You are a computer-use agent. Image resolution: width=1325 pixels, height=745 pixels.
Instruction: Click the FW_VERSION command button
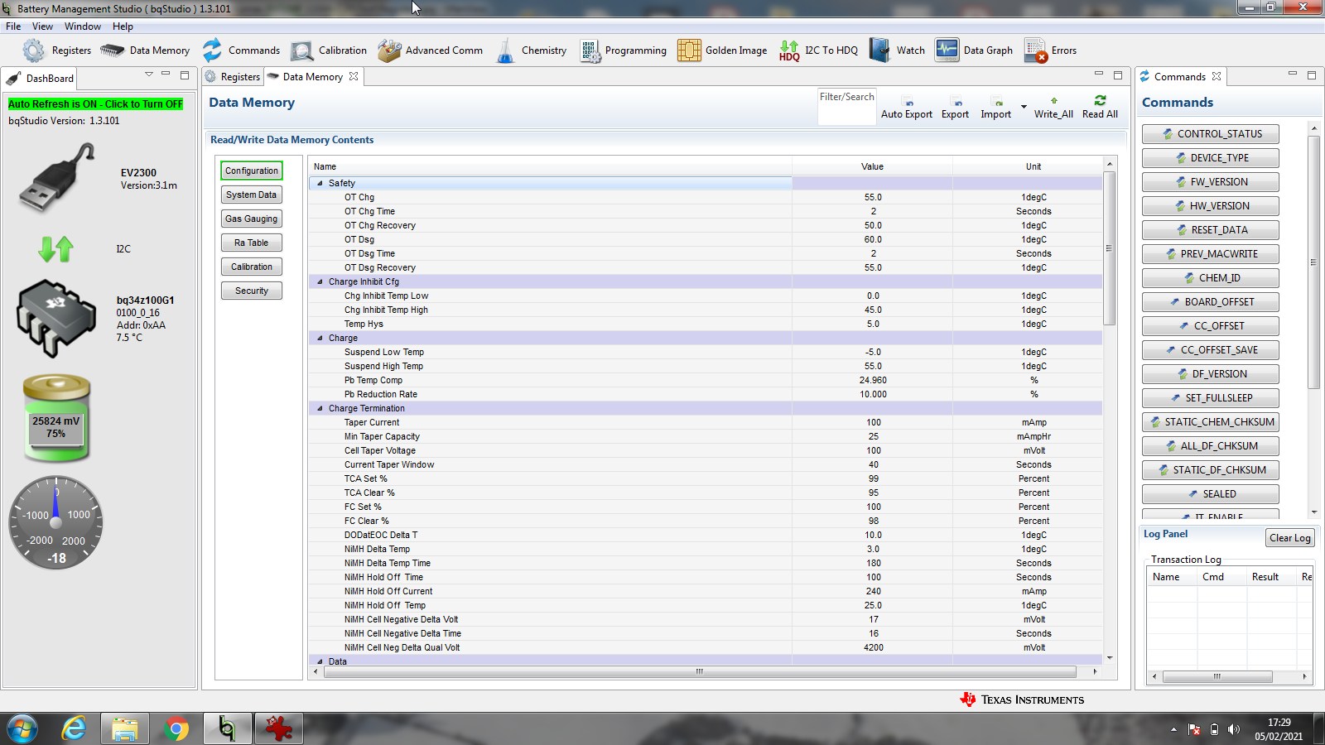point(1211,182)
